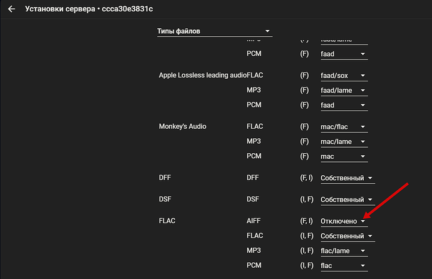Click the FLAC source format label

click(167, 221)
